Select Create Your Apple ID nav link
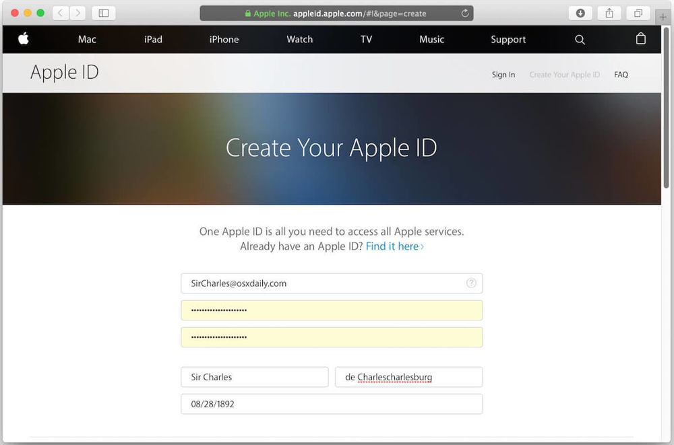Viewport: 674px width, 445px height. click(x=564, y=75)
